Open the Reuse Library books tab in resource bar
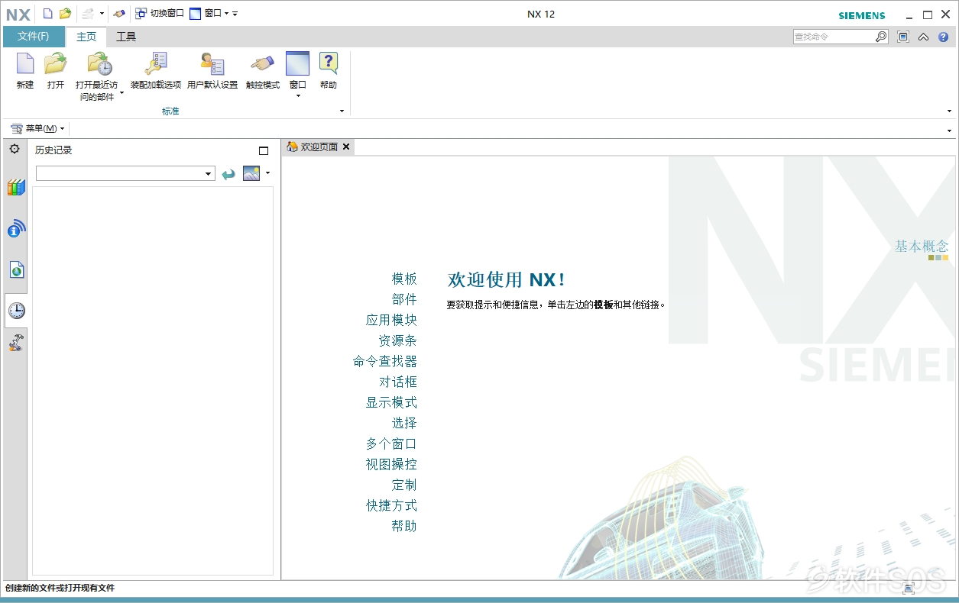 coord(16,187)
